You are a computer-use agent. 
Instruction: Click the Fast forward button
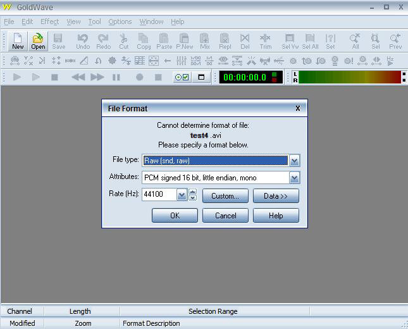[x=97, y=77]
